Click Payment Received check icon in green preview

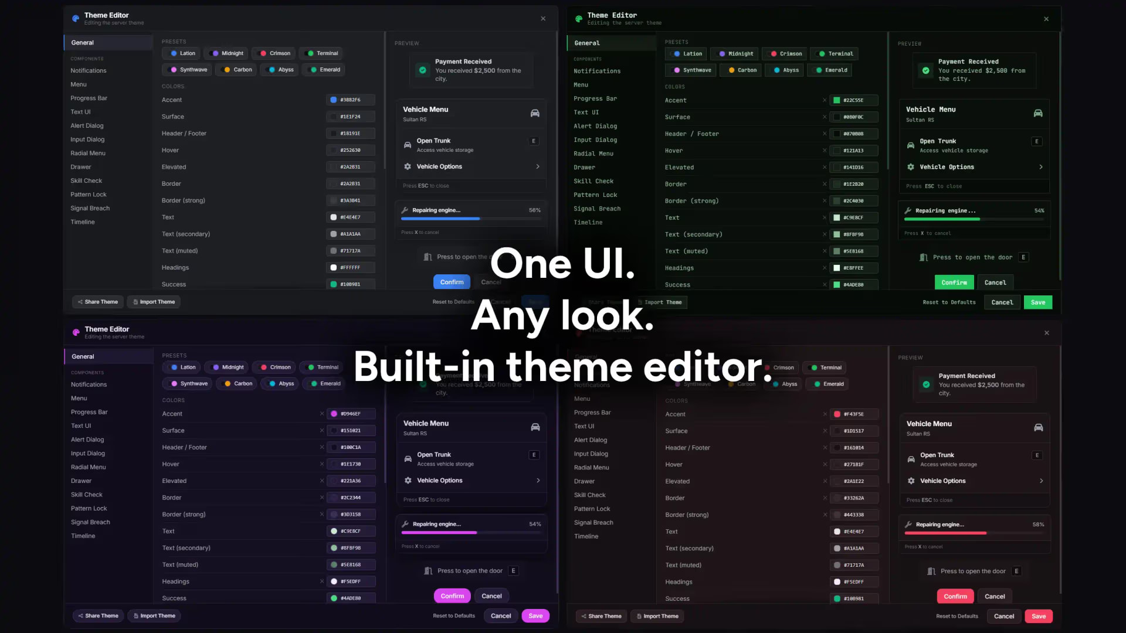click(925, 70)
